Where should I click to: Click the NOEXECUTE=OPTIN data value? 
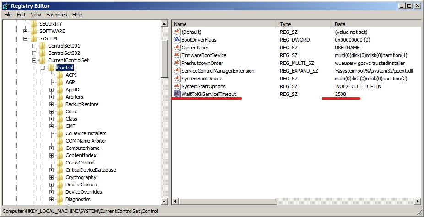click(x=359, y=86)
